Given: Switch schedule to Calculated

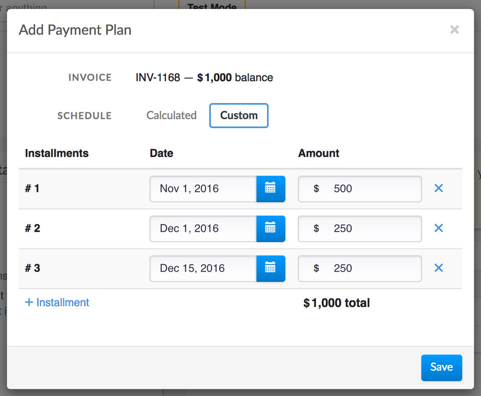Looking at the screenshot, I should (x=171, y=115).
